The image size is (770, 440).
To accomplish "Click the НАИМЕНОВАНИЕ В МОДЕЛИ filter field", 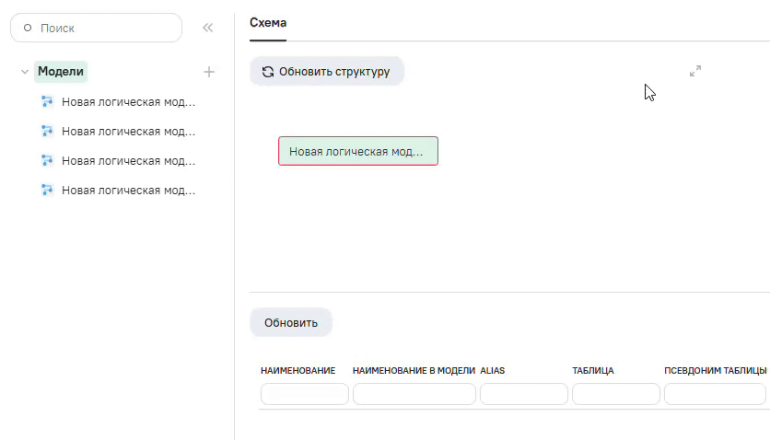I will click(414, 394).
